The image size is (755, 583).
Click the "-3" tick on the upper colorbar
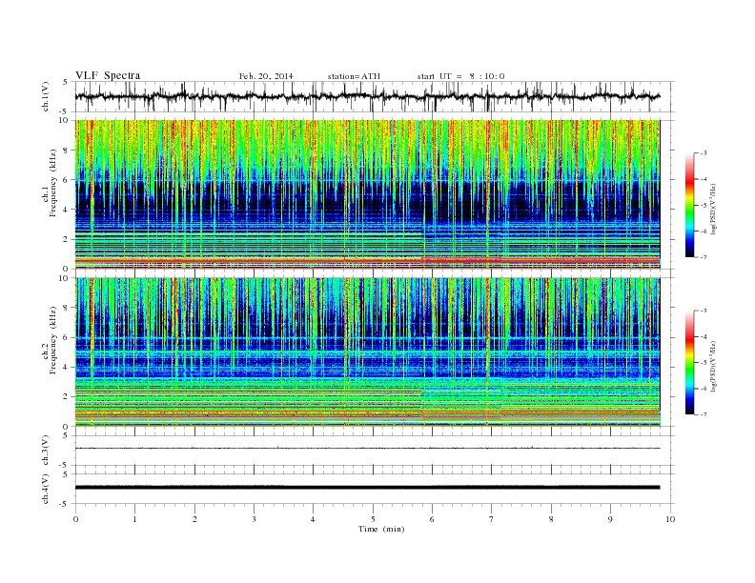703,153
